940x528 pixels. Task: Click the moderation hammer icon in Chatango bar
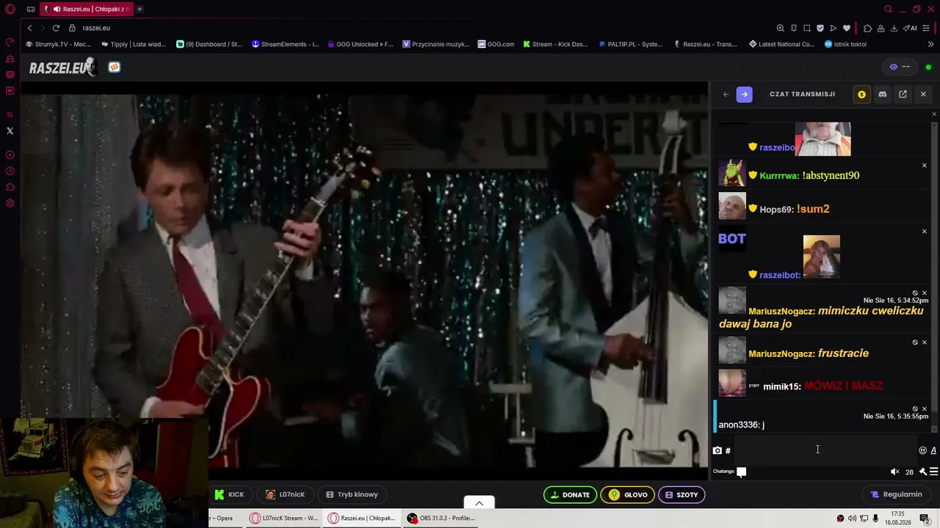(x=922, y=472)
